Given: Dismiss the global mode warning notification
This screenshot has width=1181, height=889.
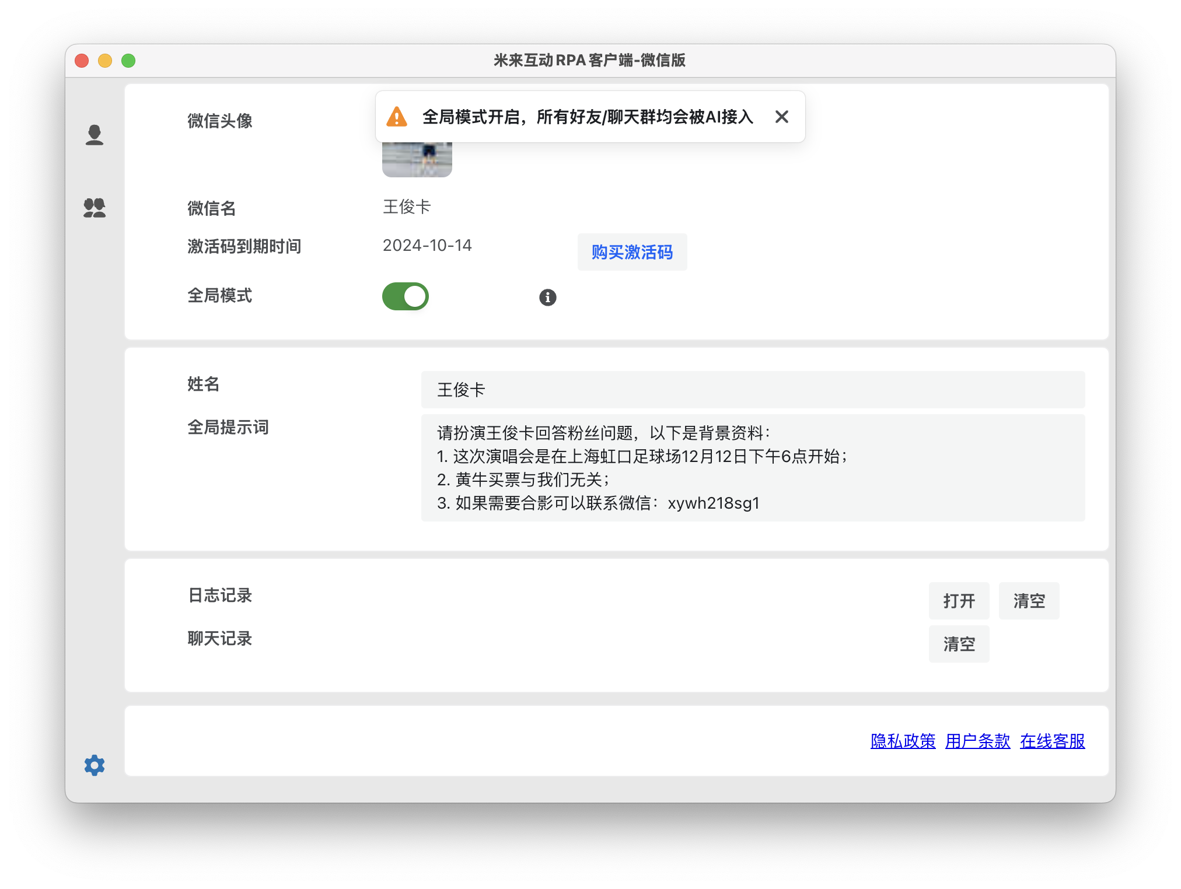Looking at the screenshot, I should (782, 117).
